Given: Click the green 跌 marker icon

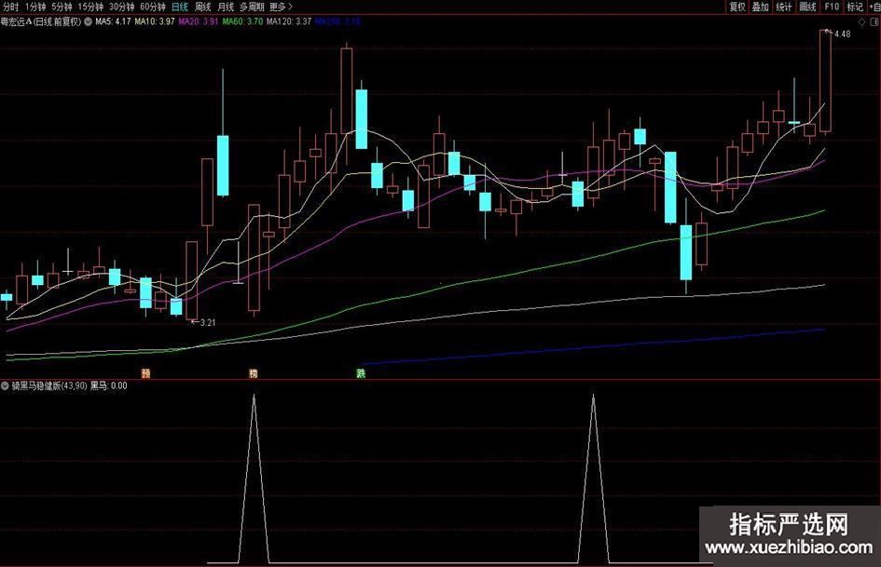Looking at the screenshot, I should pyautogui.click(x=361, y=373).
